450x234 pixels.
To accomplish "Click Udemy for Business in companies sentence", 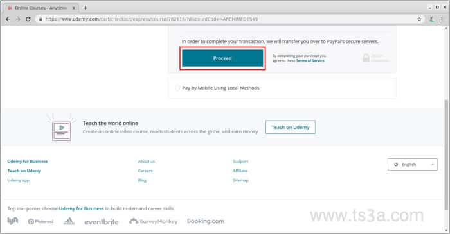I will coord(81,208).
